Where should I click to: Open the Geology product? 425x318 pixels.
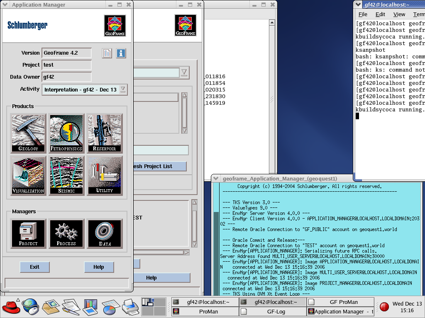pos(28,133)
